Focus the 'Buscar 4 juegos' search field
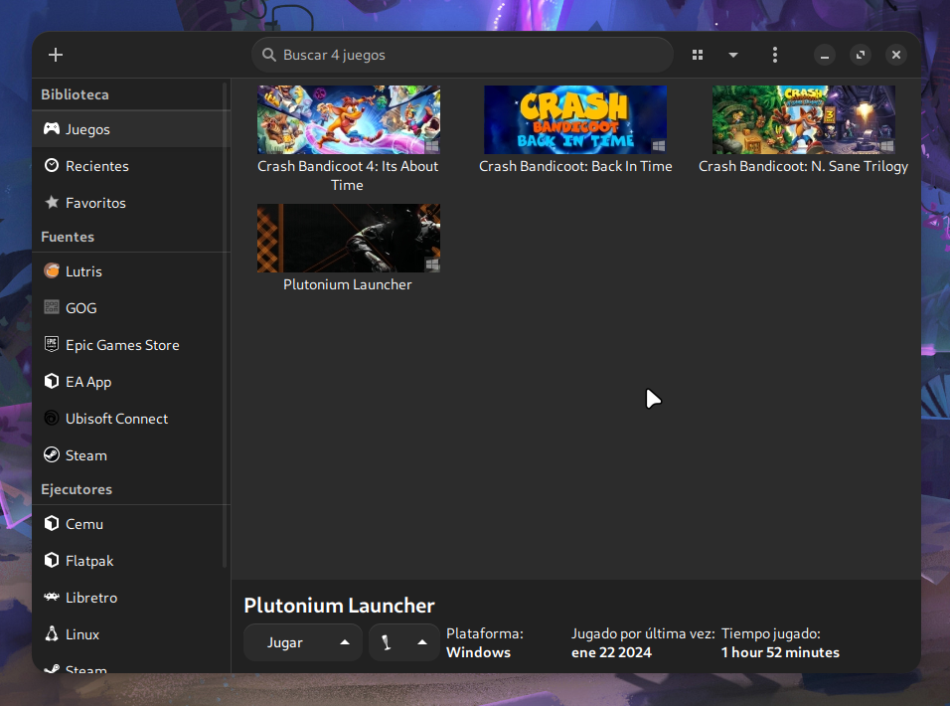 [462, 55]
